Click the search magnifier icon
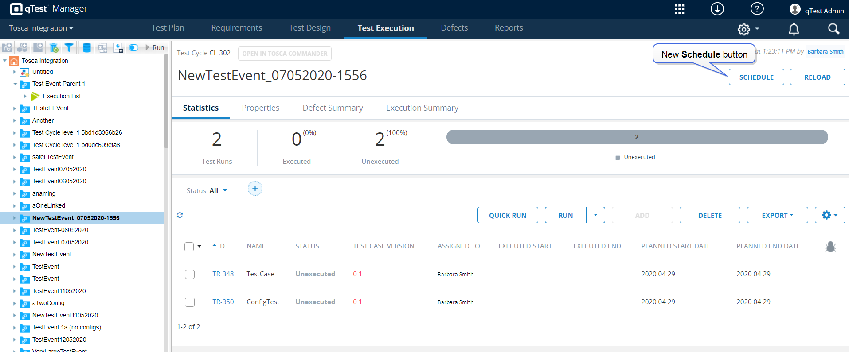 pos(833,29)
